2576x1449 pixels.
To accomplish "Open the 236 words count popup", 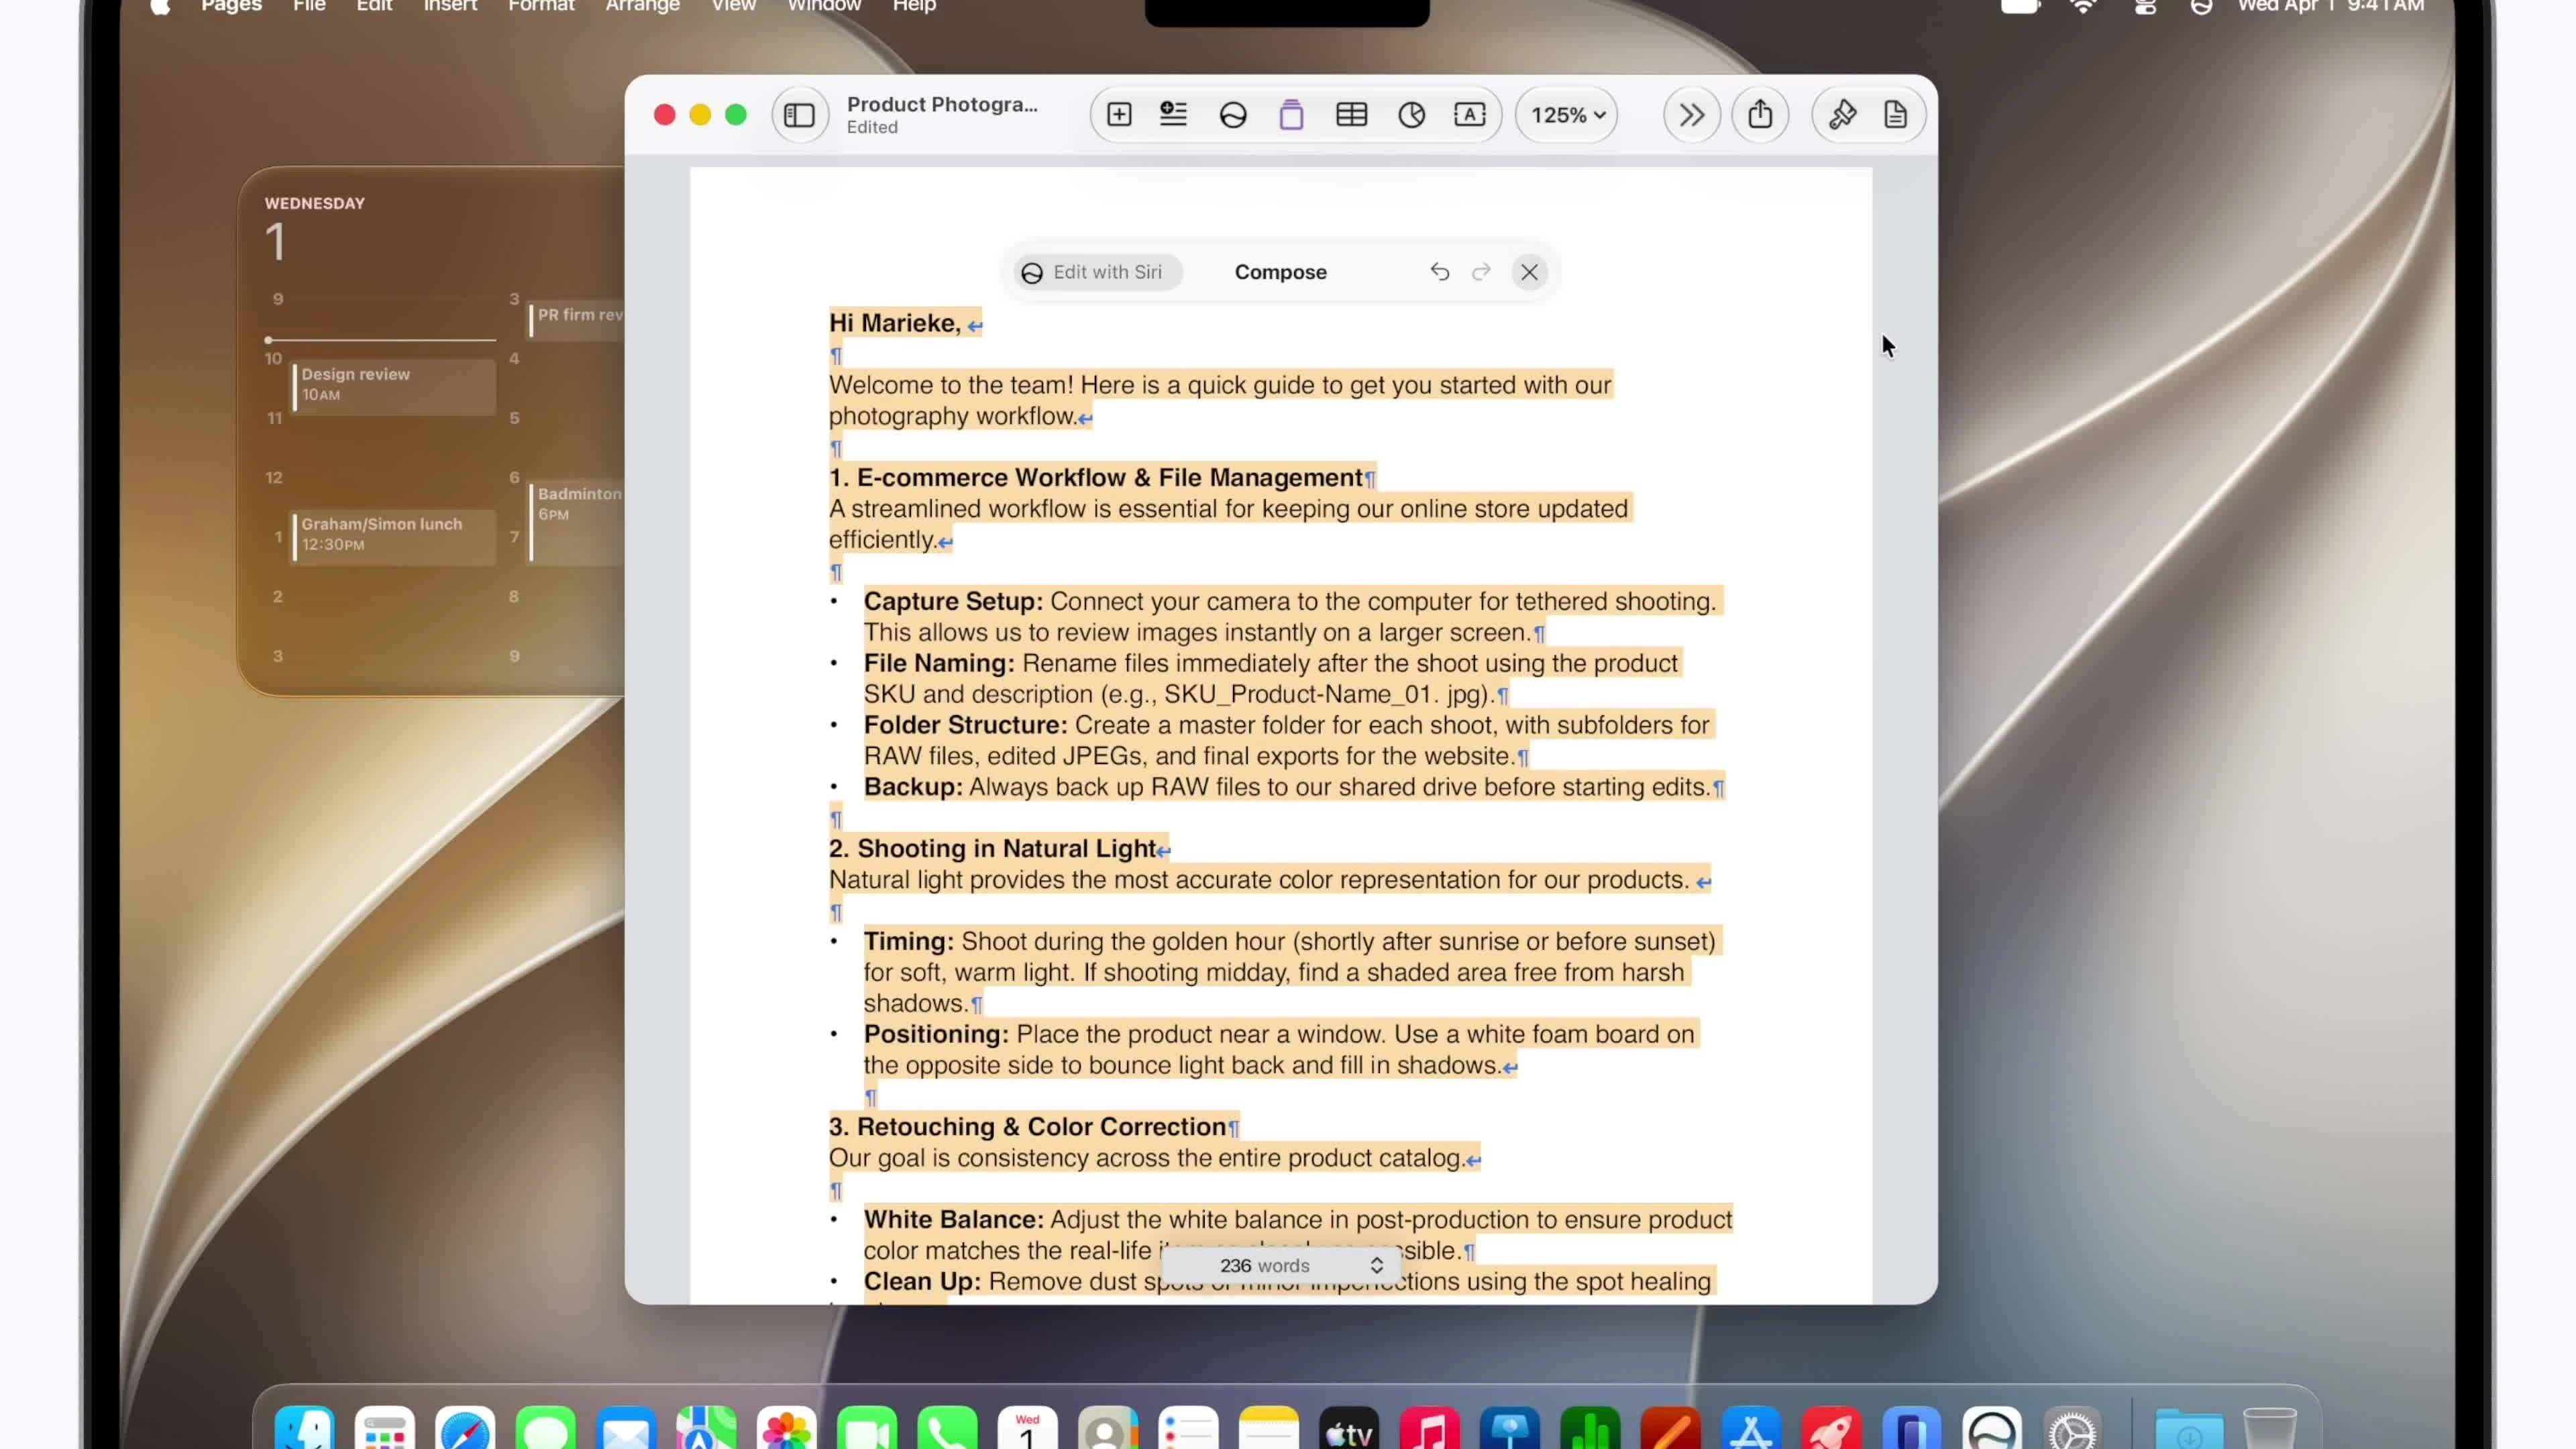I will (x=1281, y=1265).
